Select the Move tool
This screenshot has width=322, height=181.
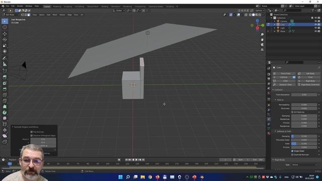pos(5,34)
